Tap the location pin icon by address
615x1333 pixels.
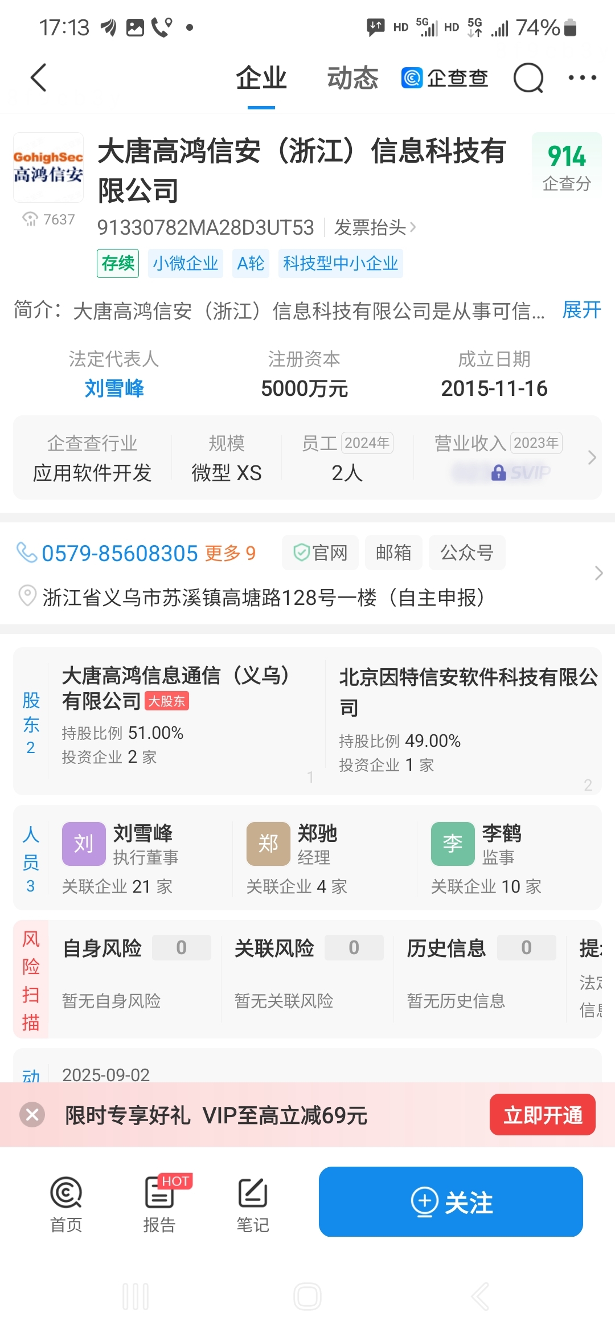pyautogui.click(x=27, y=596)
